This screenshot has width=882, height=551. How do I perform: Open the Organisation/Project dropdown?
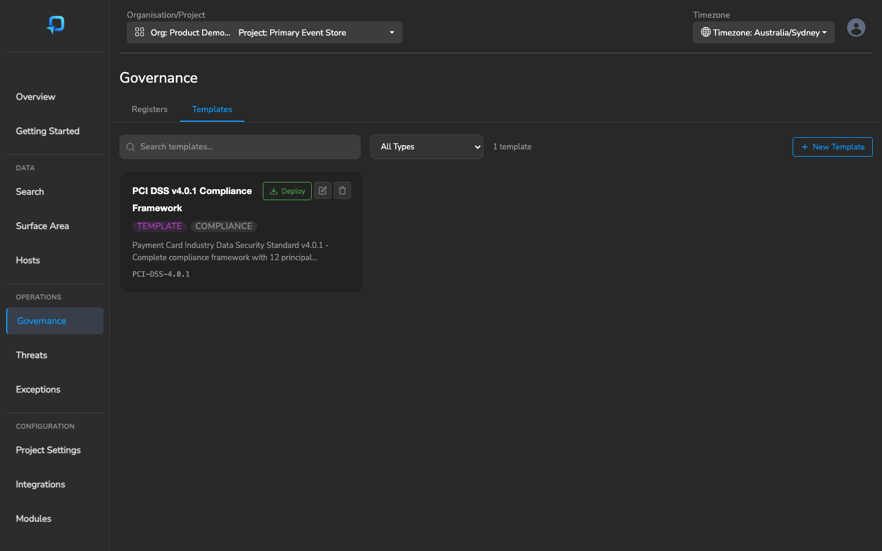coord(265,32)
